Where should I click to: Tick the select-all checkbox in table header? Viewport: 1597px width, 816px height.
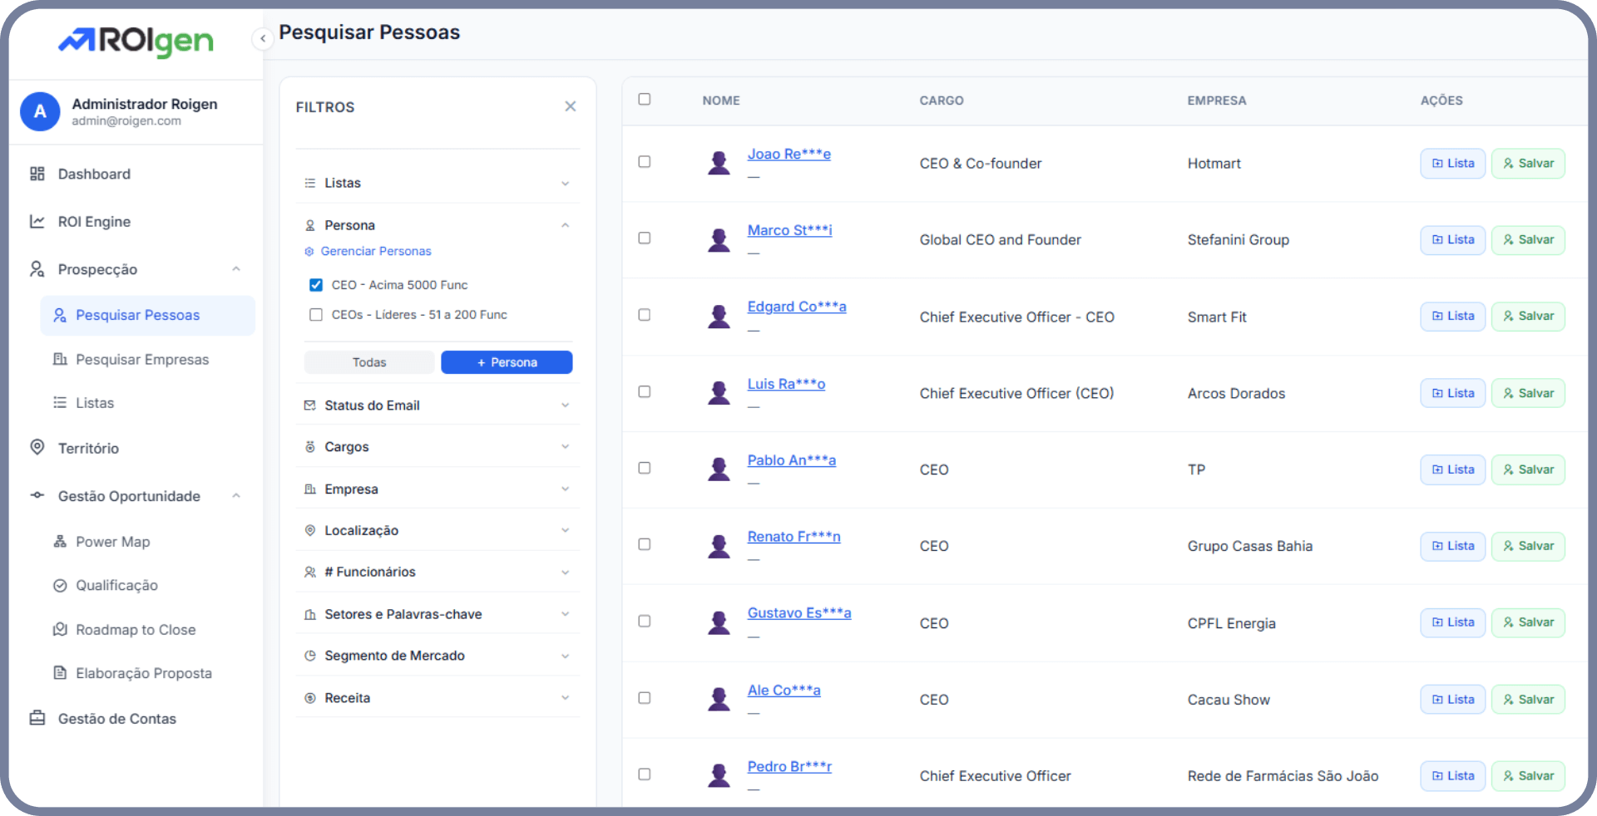point(644,100)
